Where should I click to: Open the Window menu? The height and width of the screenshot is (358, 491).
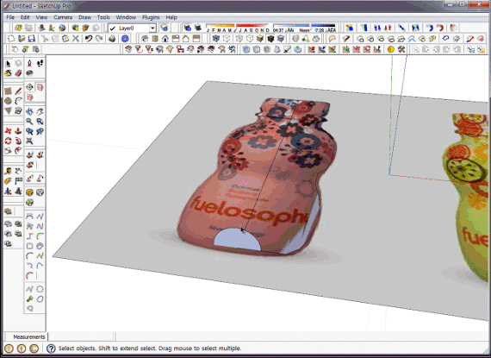click(126, 17)
